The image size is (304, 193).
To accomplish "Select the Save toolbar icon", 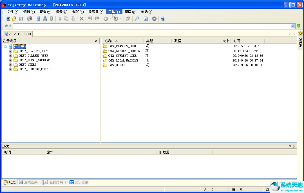I will point(21,19).
